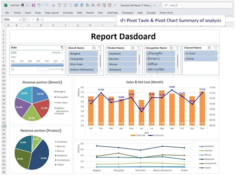Select the นักศึกษา occupation slicer button
The image size is (235, 175).
coord(160,64)
